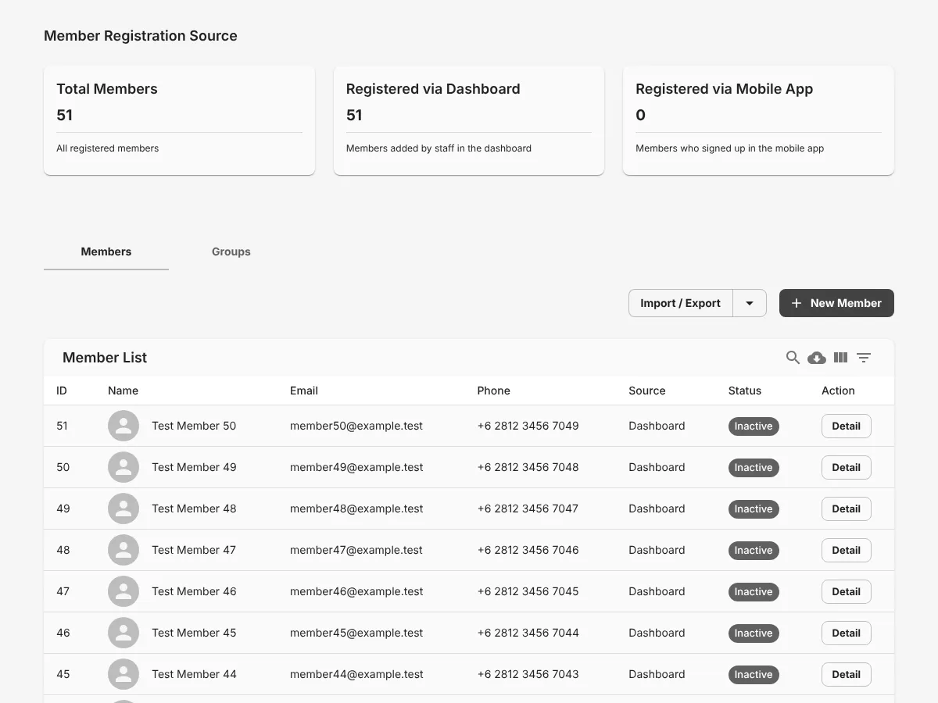Switch to the Groups tab
Screen dimensions: 938x703
[x=231, y=252]
